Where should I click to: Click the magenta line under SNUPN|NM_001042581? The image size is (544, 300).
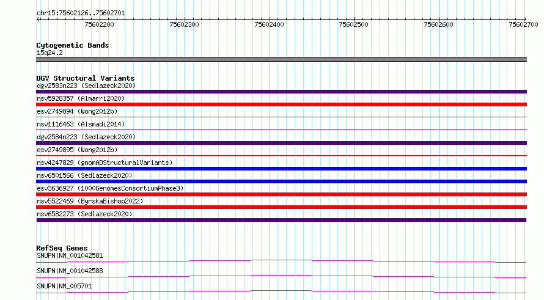[281, 261]
